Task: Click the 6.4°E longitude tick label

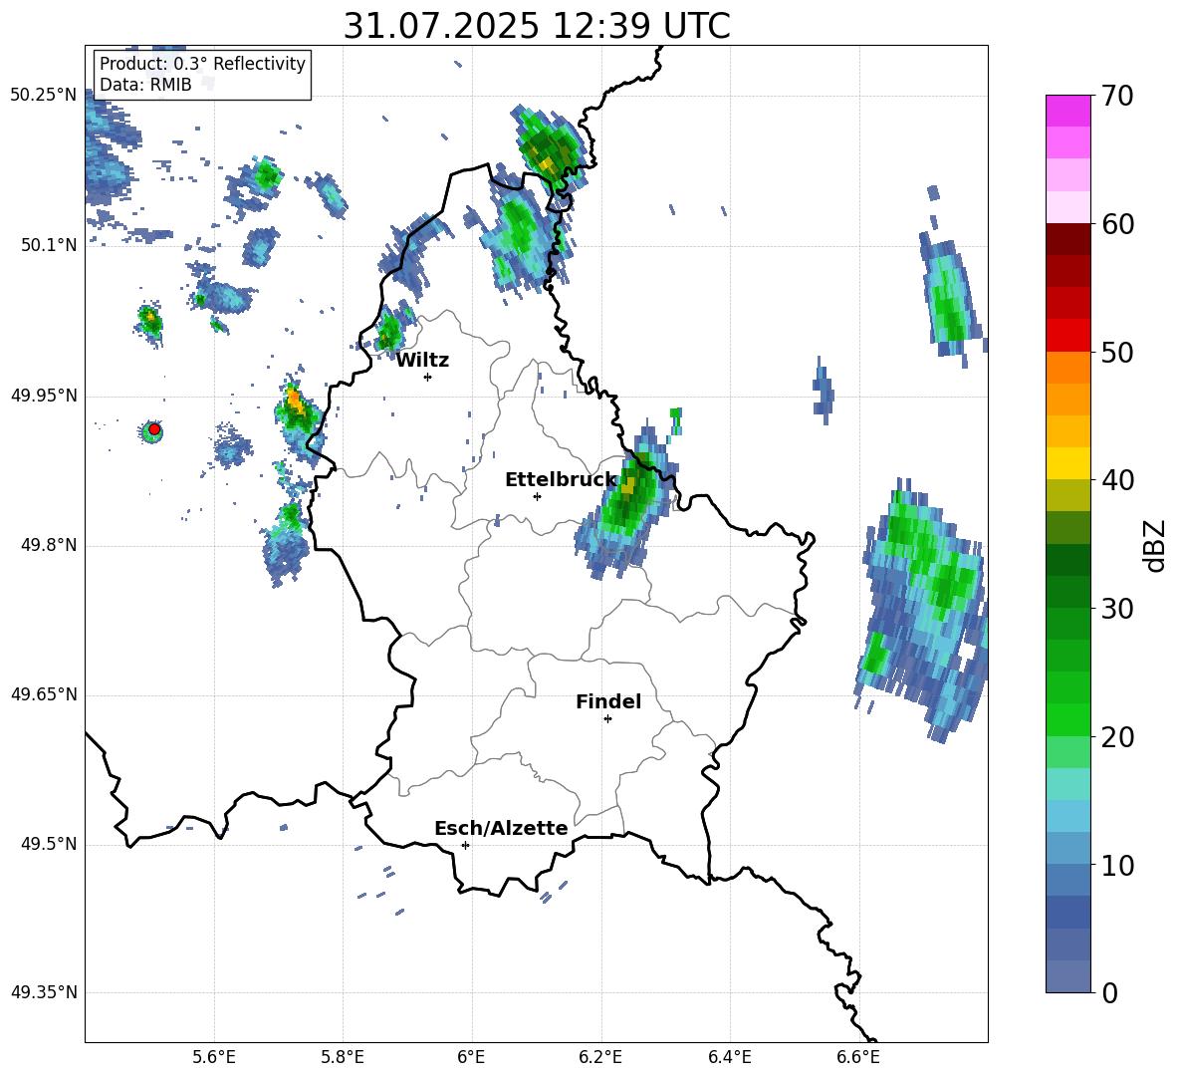Action: [x=729, y=1057]
